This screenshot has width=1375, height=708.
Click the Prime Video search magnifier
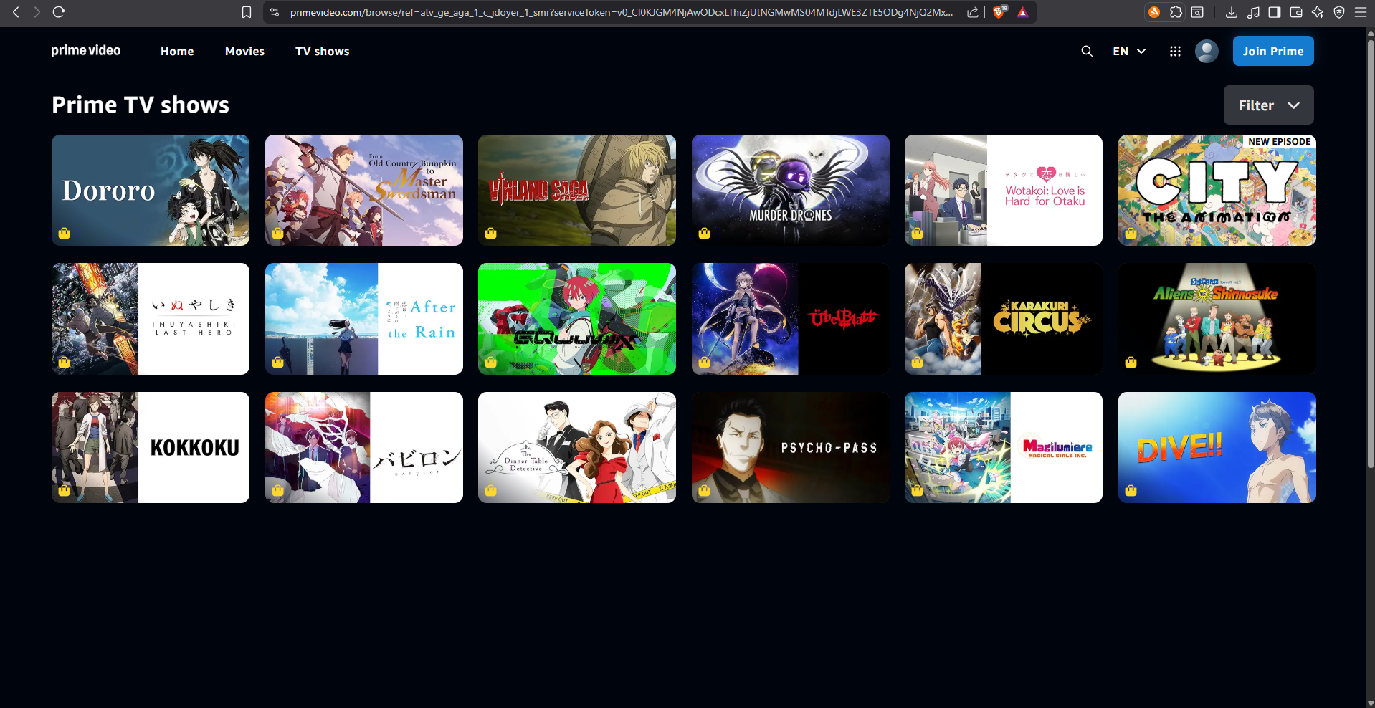tap(1087, 51)
